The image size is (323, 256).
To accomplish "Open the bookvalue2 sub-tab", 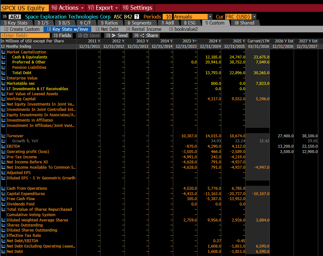I will [x=183, y=29].
